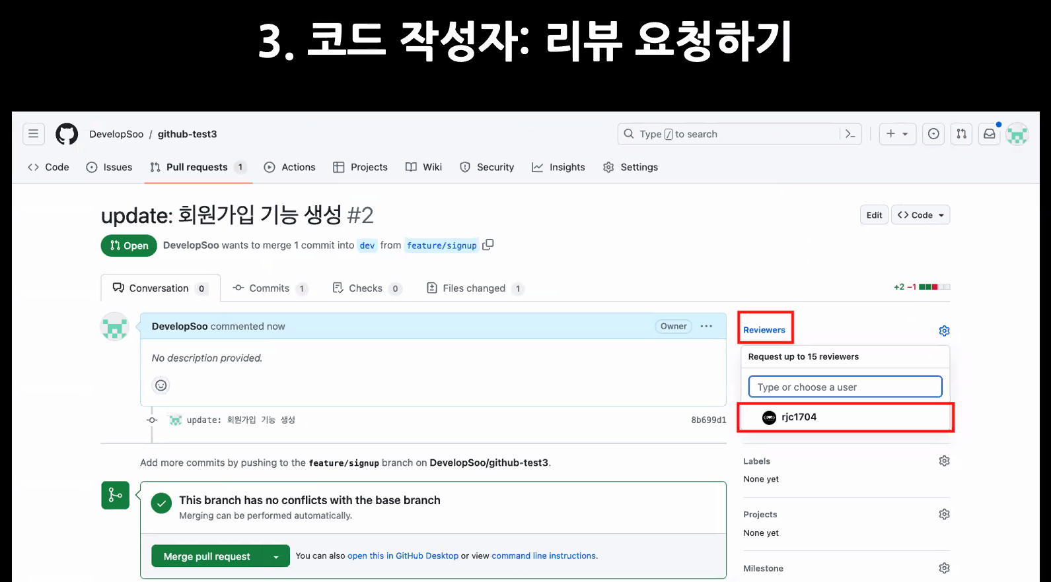Open the repository Settings tab
Screen dimensions: 1051x582
(x=630, y=167)
